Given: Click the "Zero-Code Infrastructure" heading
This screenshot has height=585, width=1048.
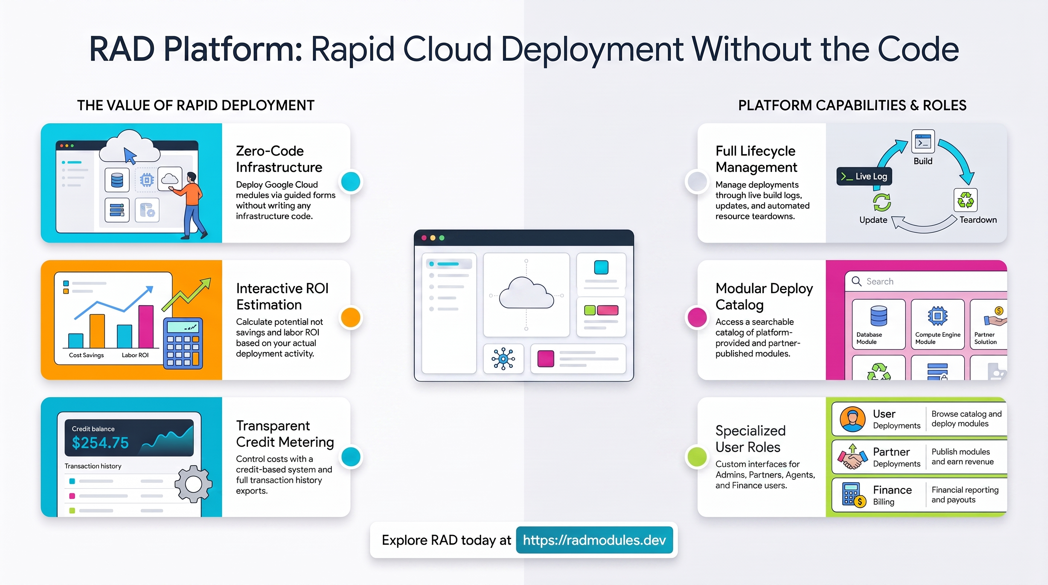Looking at the screenshot, I should [279, 159].
